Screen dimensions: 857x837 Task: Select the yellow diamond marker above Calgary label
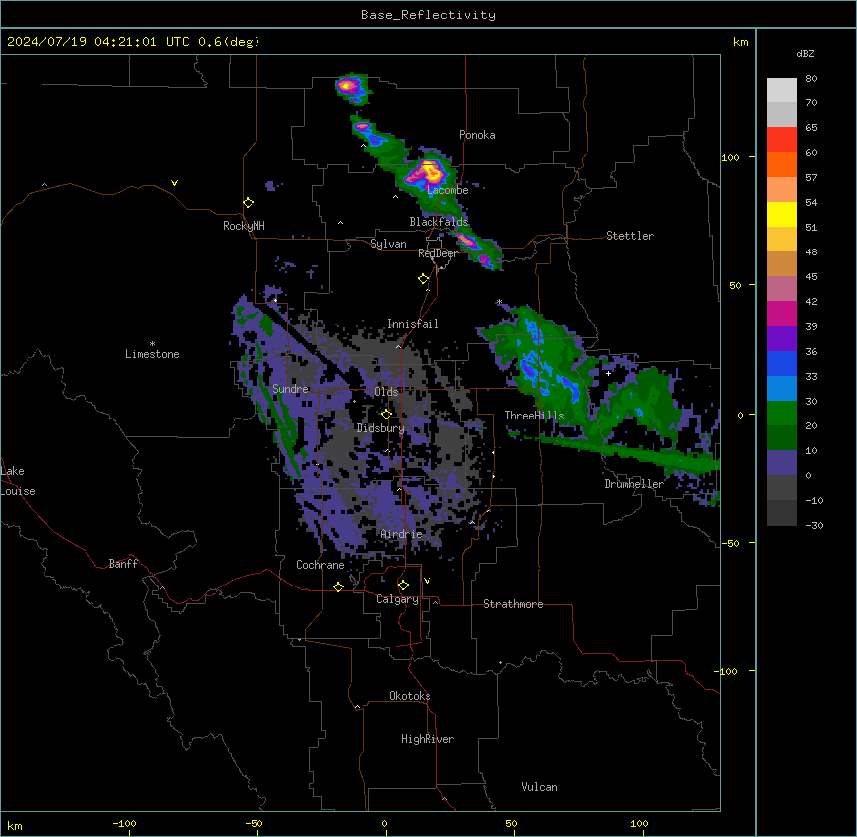[x=403, y=586]
